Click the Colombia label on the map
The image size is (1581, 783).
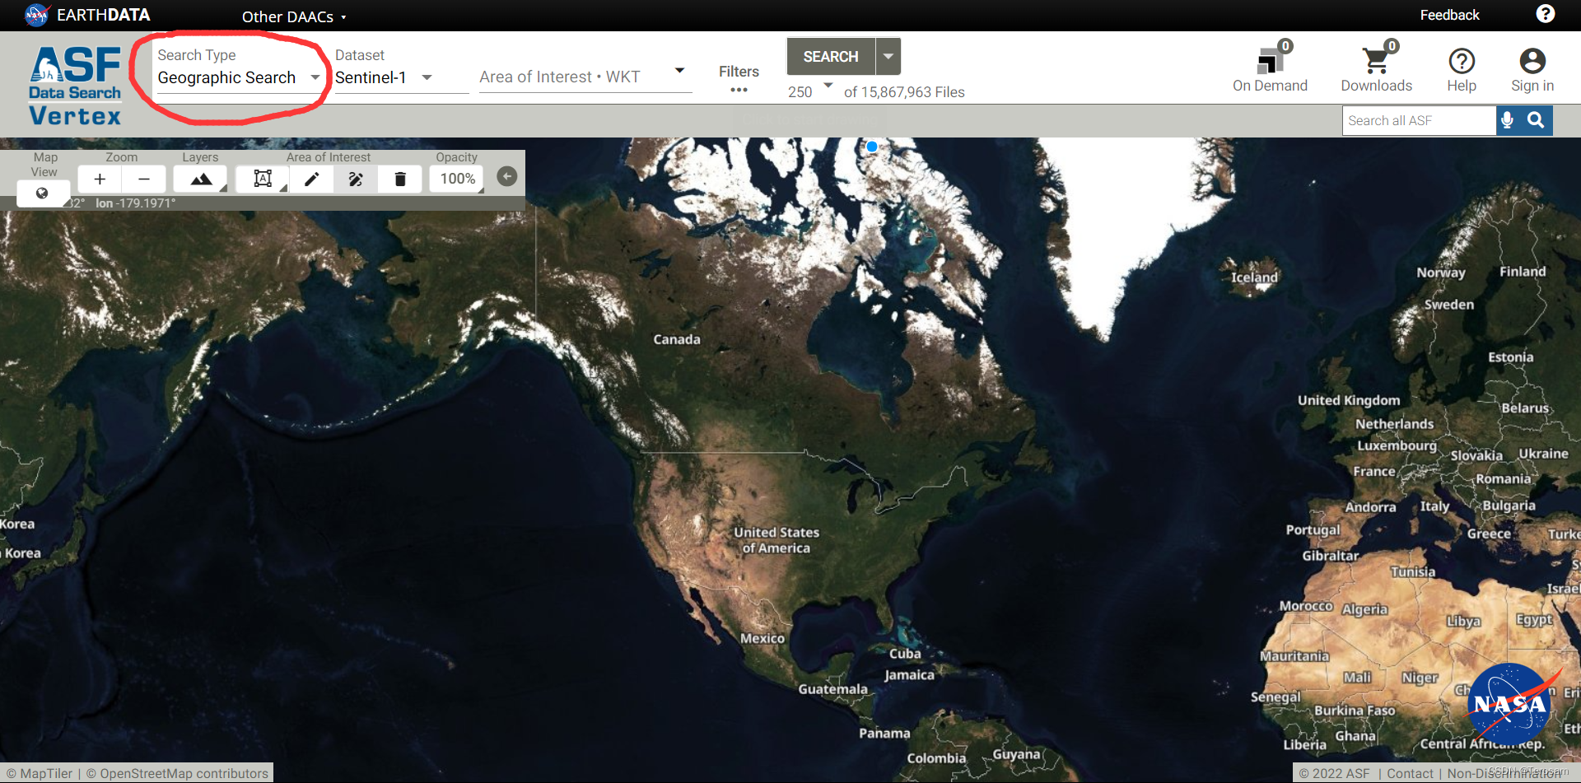click(x=936, y=758)
